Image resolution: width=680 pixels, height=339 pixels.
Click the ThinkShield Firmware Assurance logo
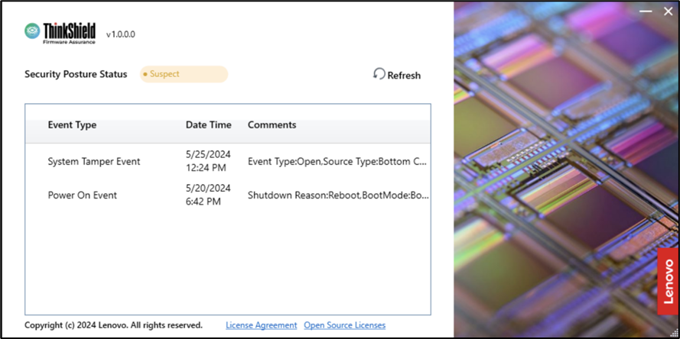[x=60, y=33]
